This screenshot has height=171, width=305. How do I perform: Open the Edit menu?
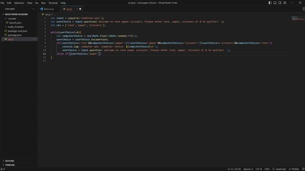point(9,3)
